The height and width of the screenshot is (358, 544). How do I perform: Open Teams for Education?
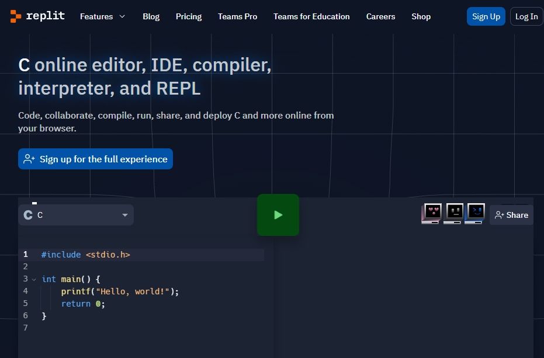pyautogui.click(x=311, y=17)
